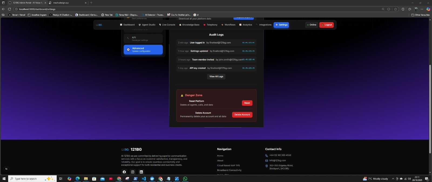
Task: Open the footer Instagram icon
Action: point(133,172)
